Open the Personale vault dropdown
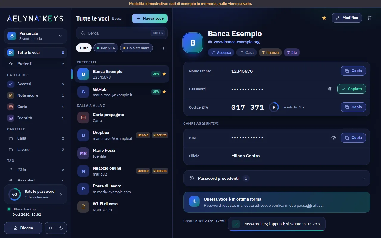381x238 pixels. pos(36,36)
